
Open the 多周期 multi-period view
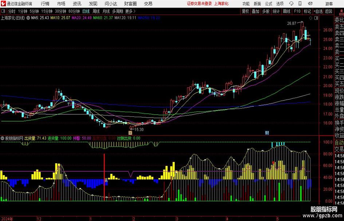[118, 11]
